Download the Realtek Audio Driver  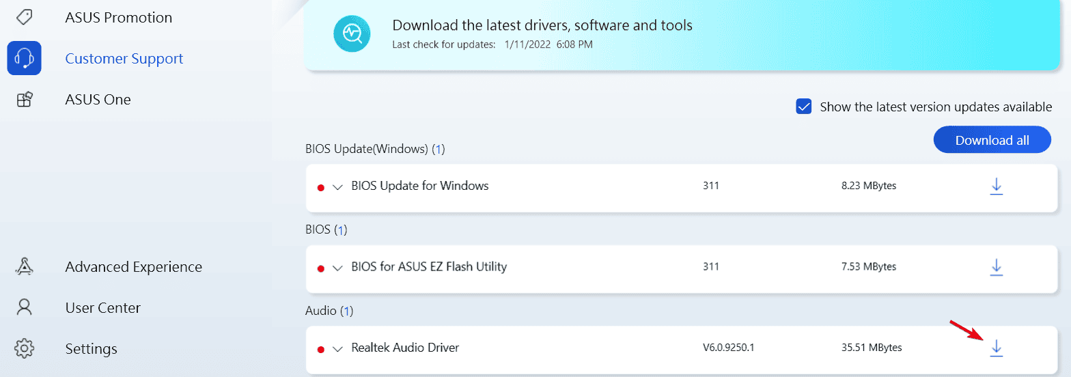click(x=996, y=348)
